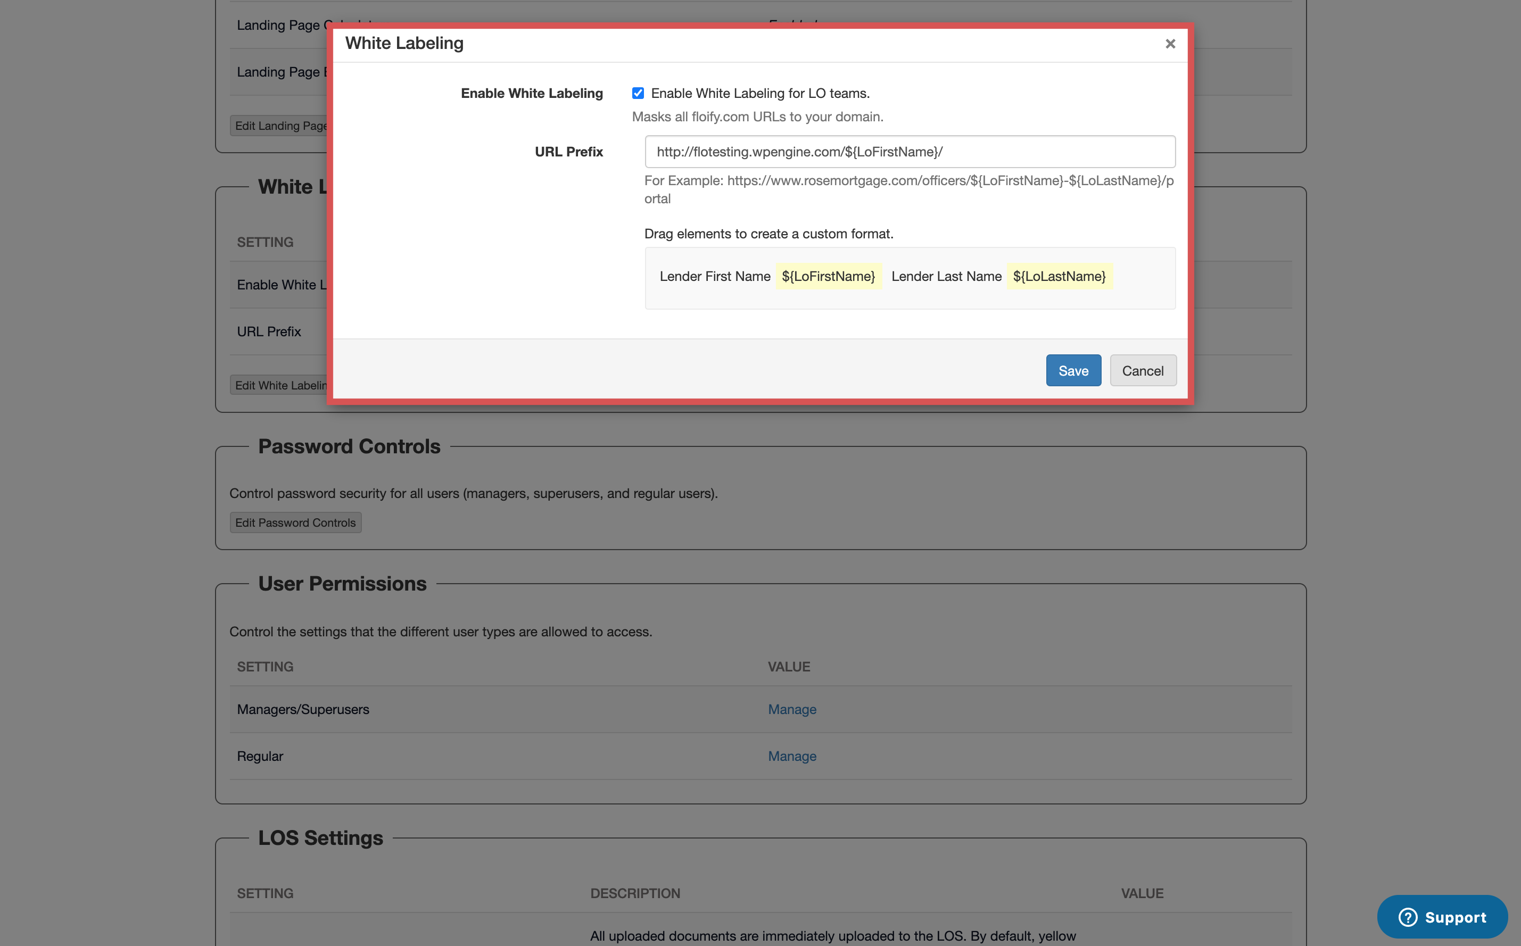Close the White Labeling dialog with X
1521x946 pixels.
coord(1170,44)
